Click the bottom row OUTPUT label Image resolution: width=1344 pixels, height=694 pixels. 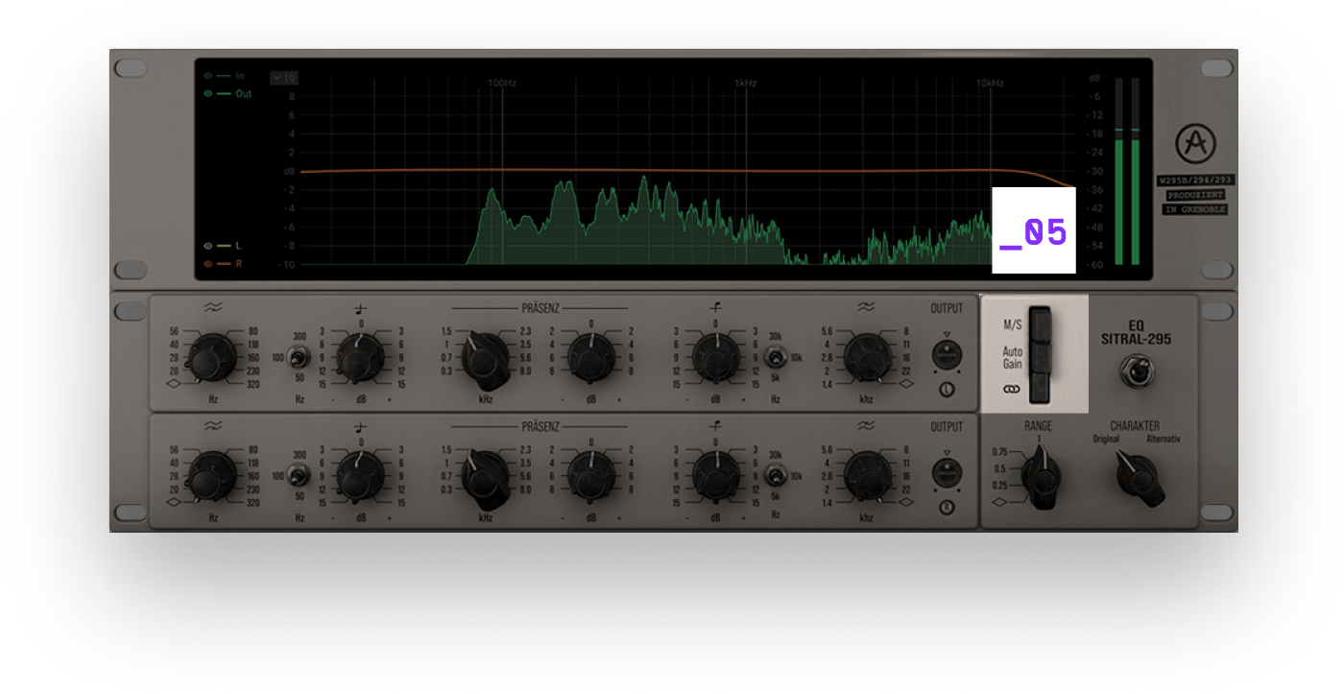(x=947, y=426)
